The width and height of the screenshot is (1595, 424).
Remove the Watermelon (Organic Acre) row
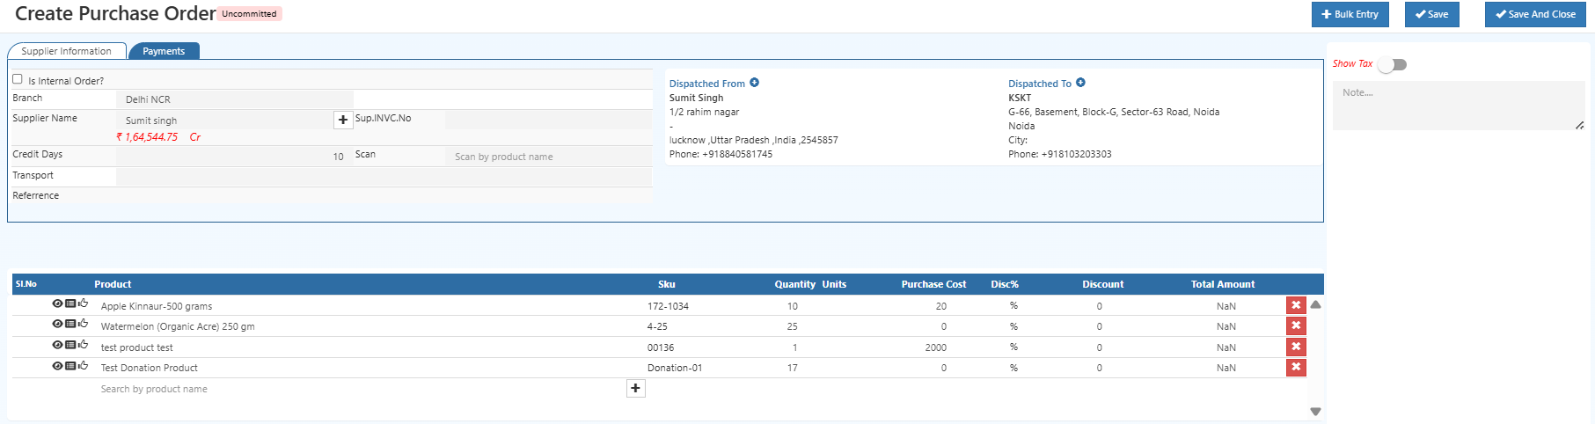click(x=1296, y=325)
